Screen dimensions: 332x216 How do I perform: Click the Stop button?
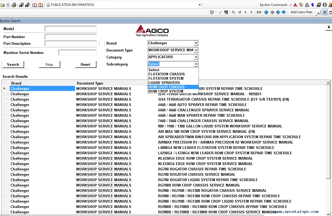click(49, 64)
